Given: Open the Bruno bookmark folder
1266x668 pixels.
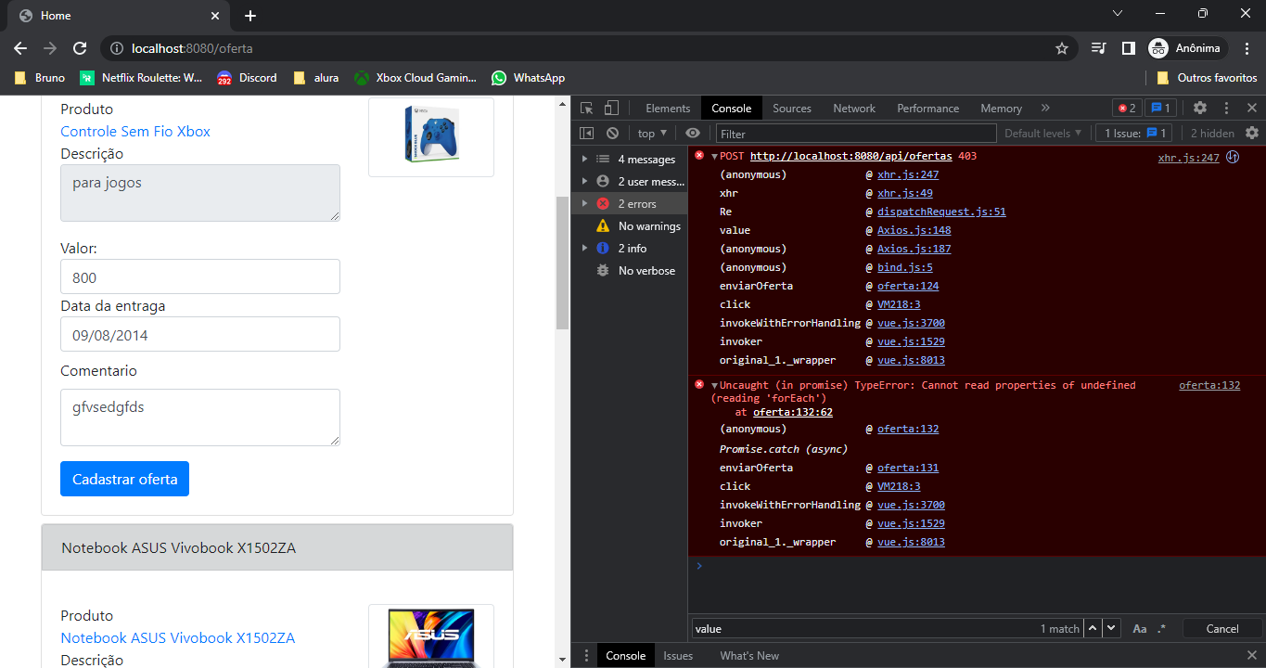Looking at the screenshot, I should 40,78.
